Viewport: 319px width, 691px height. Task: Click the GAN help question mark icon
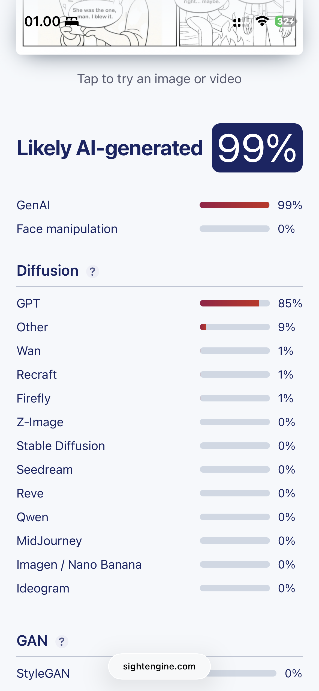pos(62,641)
